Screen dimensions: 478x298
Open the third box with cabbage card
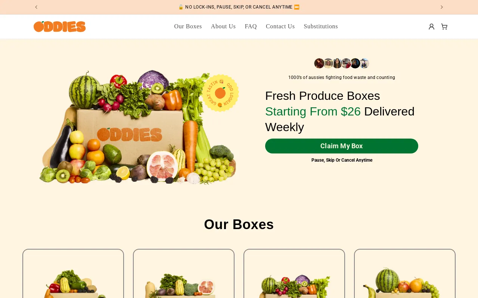294,273
